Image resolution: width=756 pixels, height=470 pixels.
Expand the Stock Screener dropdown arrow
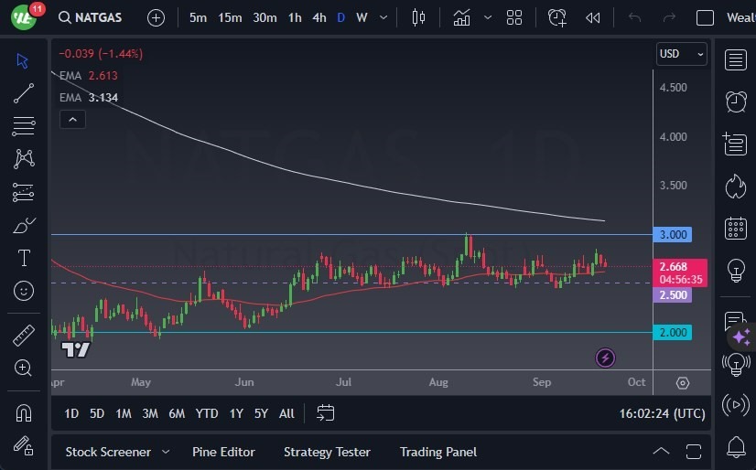[166, 452]
